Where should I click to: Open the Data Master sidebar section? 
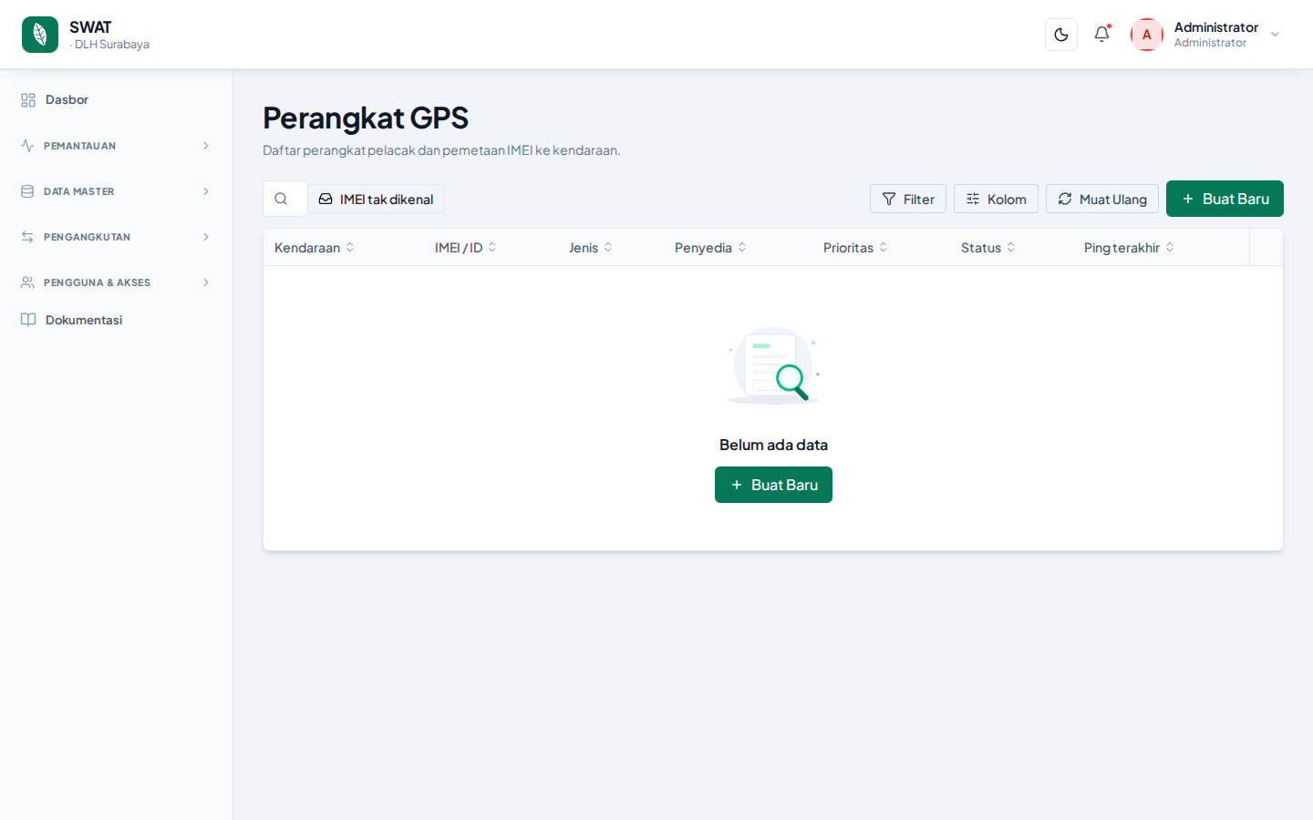click(x=116, y=191)
